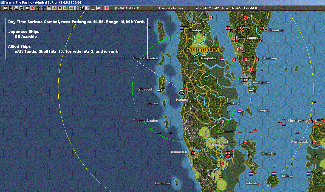Click the single yellow ship toolbar icon

click(x=54, y=8)
